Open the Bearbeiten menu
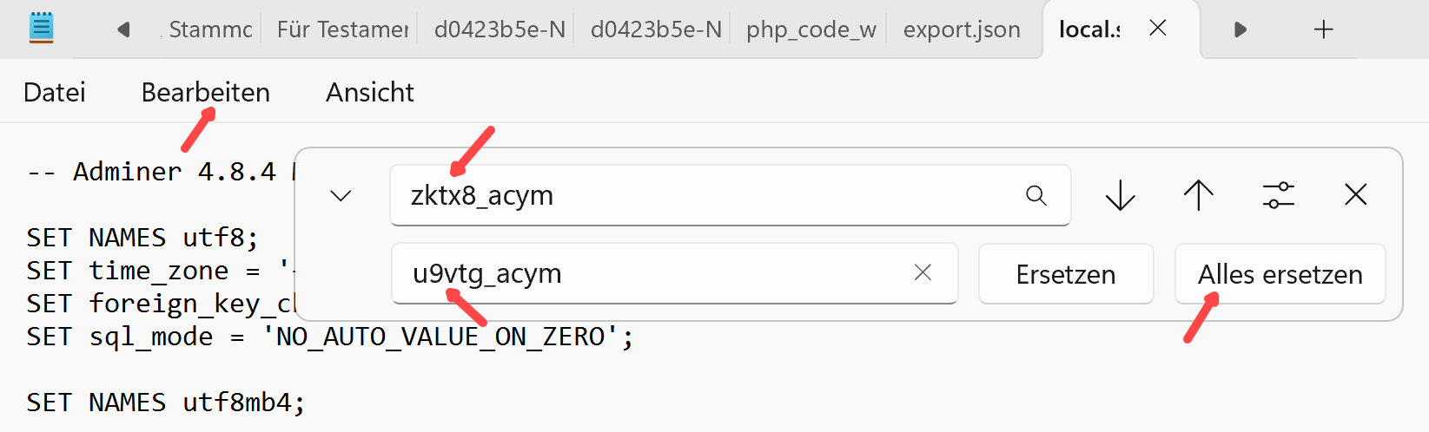 (x=206, y=92)
